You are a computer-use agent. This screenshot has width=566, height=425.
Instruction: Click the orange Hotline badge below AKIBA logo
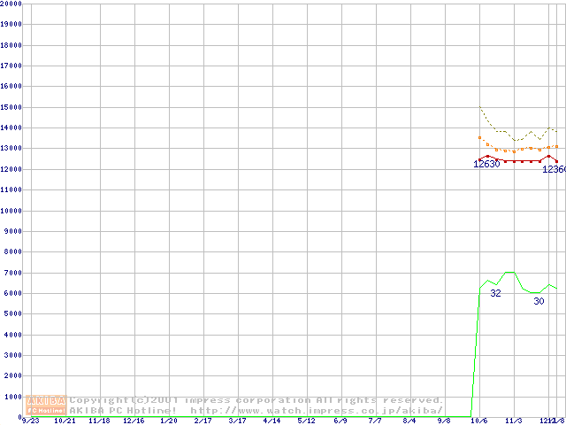[46, 410]
